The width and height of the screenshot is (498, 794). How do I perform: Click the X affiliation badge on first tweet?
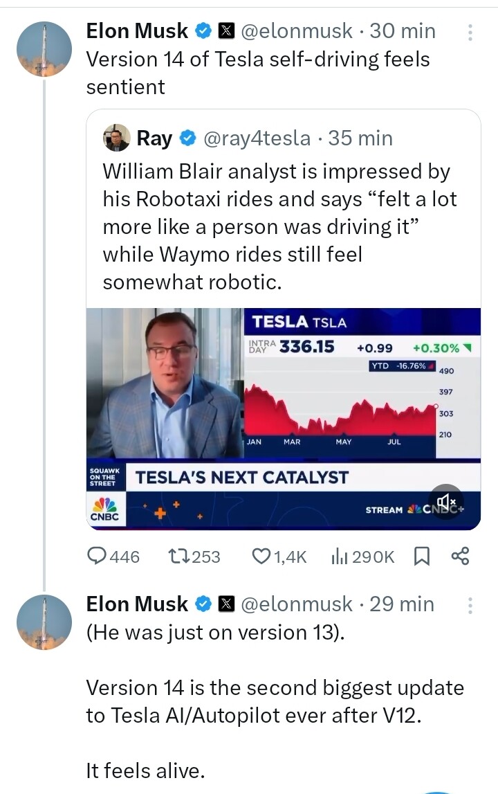click(226, 31)
